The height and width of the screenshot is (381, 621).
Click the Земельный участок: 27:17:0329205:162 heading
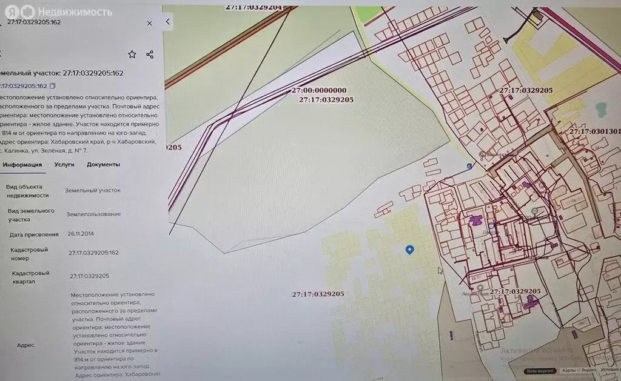point(62,73)
